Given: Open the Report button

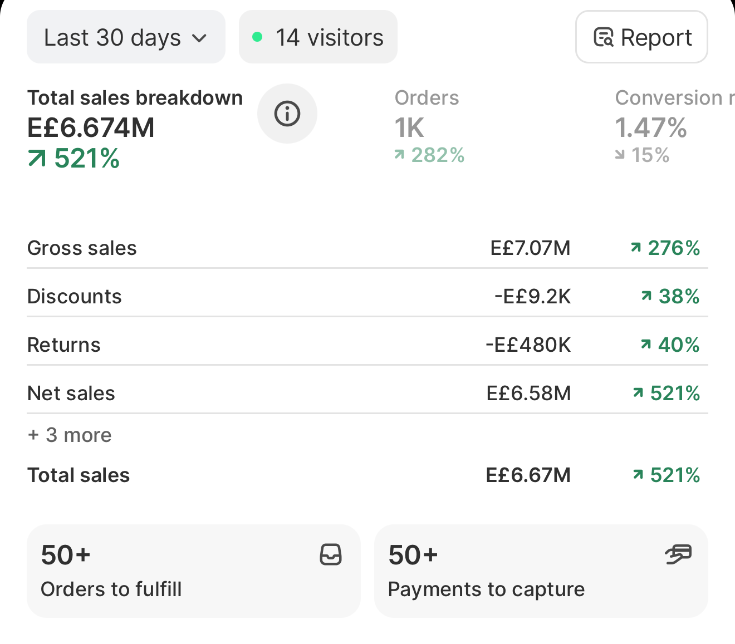Looking at the screenshot, I should pyautogui.click(x=641, y=37).
